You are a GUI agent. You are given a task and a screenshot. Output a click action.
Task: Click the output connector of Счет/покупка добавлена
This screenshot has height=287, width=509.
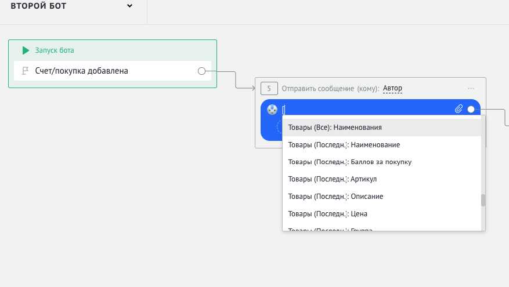(201, 71)
